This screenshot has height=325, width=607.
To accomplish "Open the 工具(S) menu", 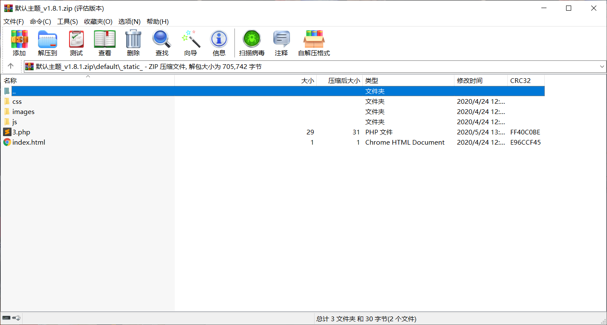I will click(67, 21).
